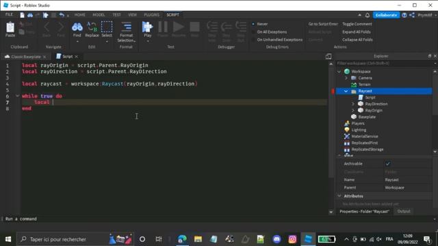Screen dimensions: 438x246
Task: Click the script editor scroll down arrow
Action: pyautogui.click(x=331, y=213)
